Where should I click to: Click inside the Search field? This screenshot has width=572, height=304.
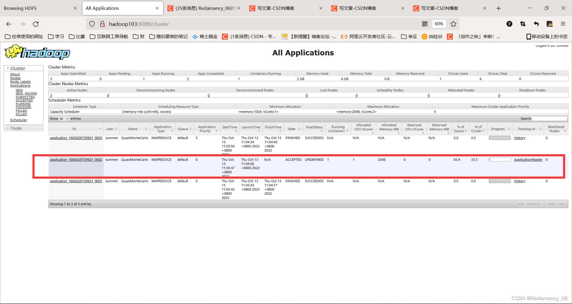(x=550, y=119)
